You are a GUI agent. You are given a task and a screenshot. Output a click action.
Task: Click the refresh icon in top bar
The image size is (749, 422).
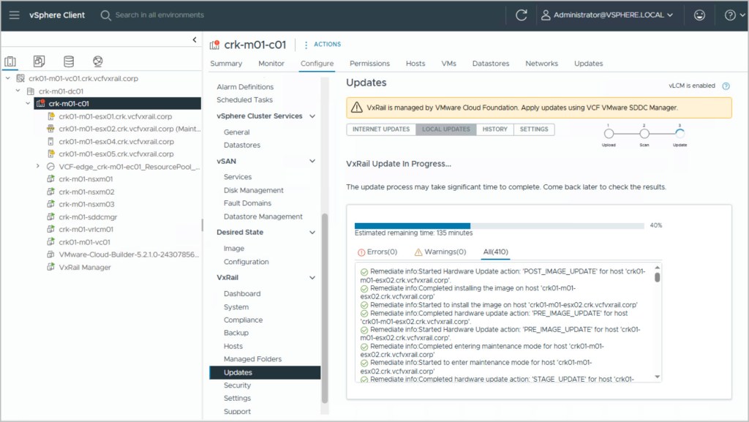pyautogui.click(x=522, y=15)
